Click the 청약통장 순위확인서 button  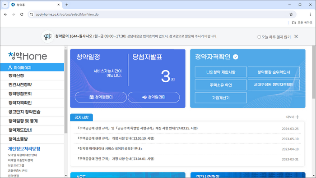(274, 72)
